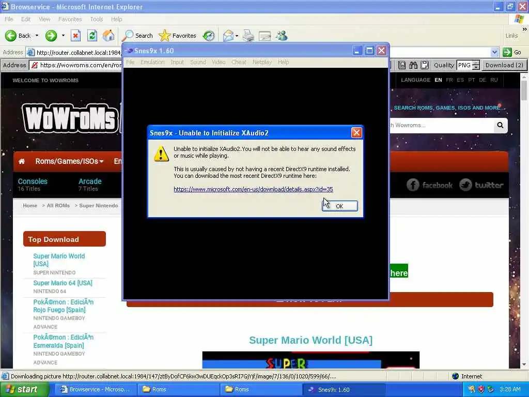529x397 pixels.
Task: Switch to Snes9x 1.60 taskbar button
Action: (344, 390)
